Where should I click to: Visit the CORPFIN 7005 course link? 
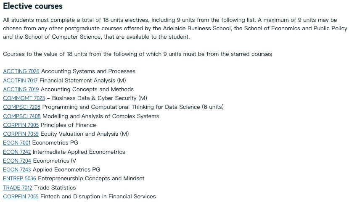(x=21, y=125)
